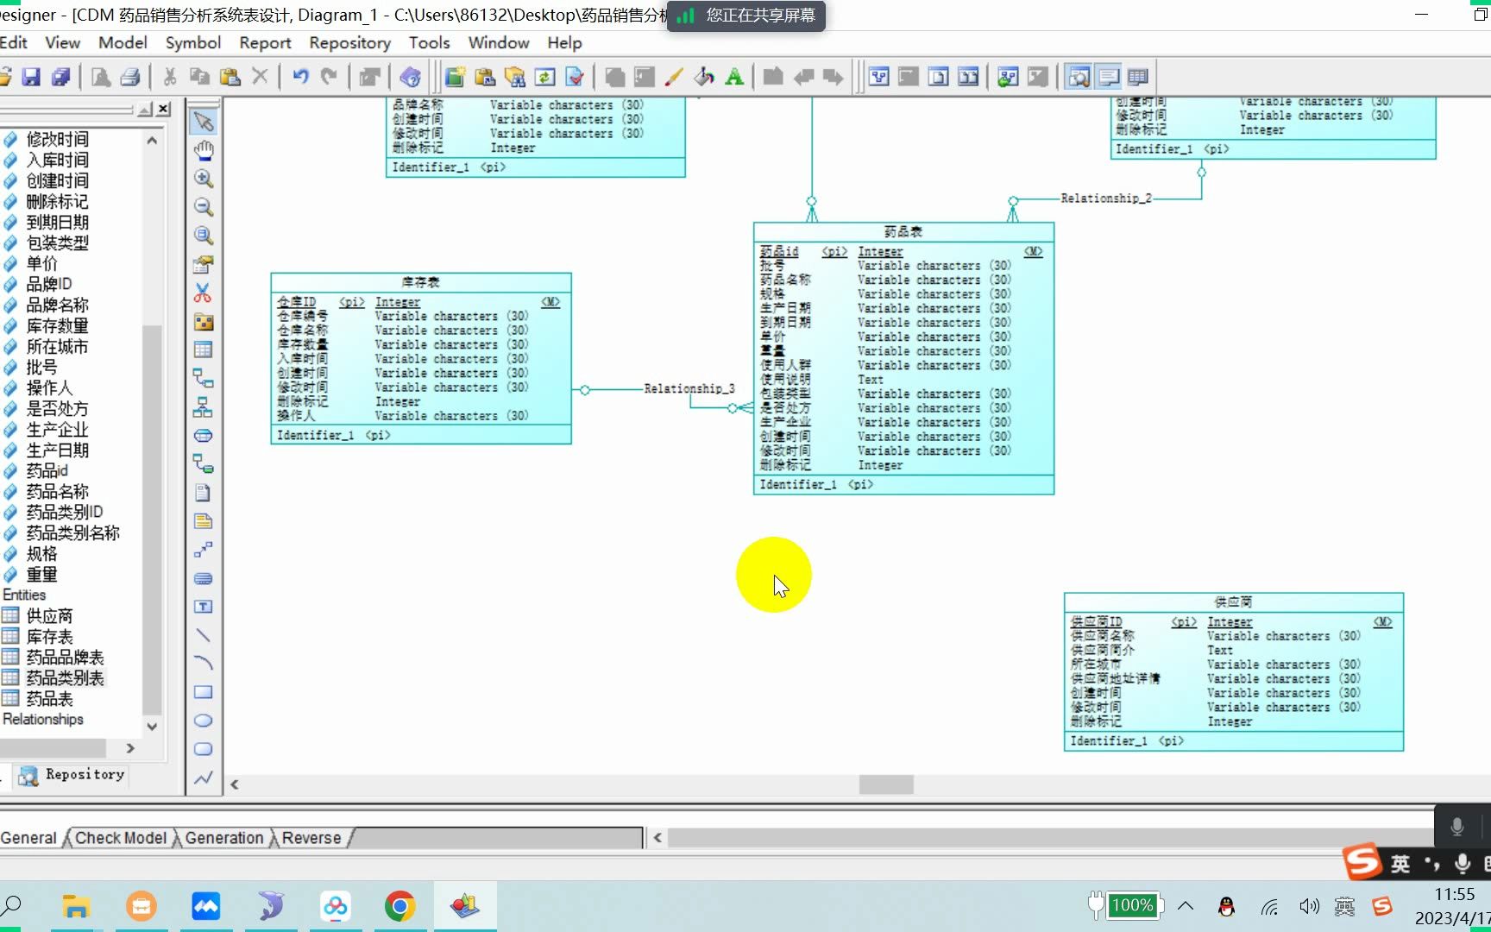Select the Entity tool in palette

tap(204, 349)
